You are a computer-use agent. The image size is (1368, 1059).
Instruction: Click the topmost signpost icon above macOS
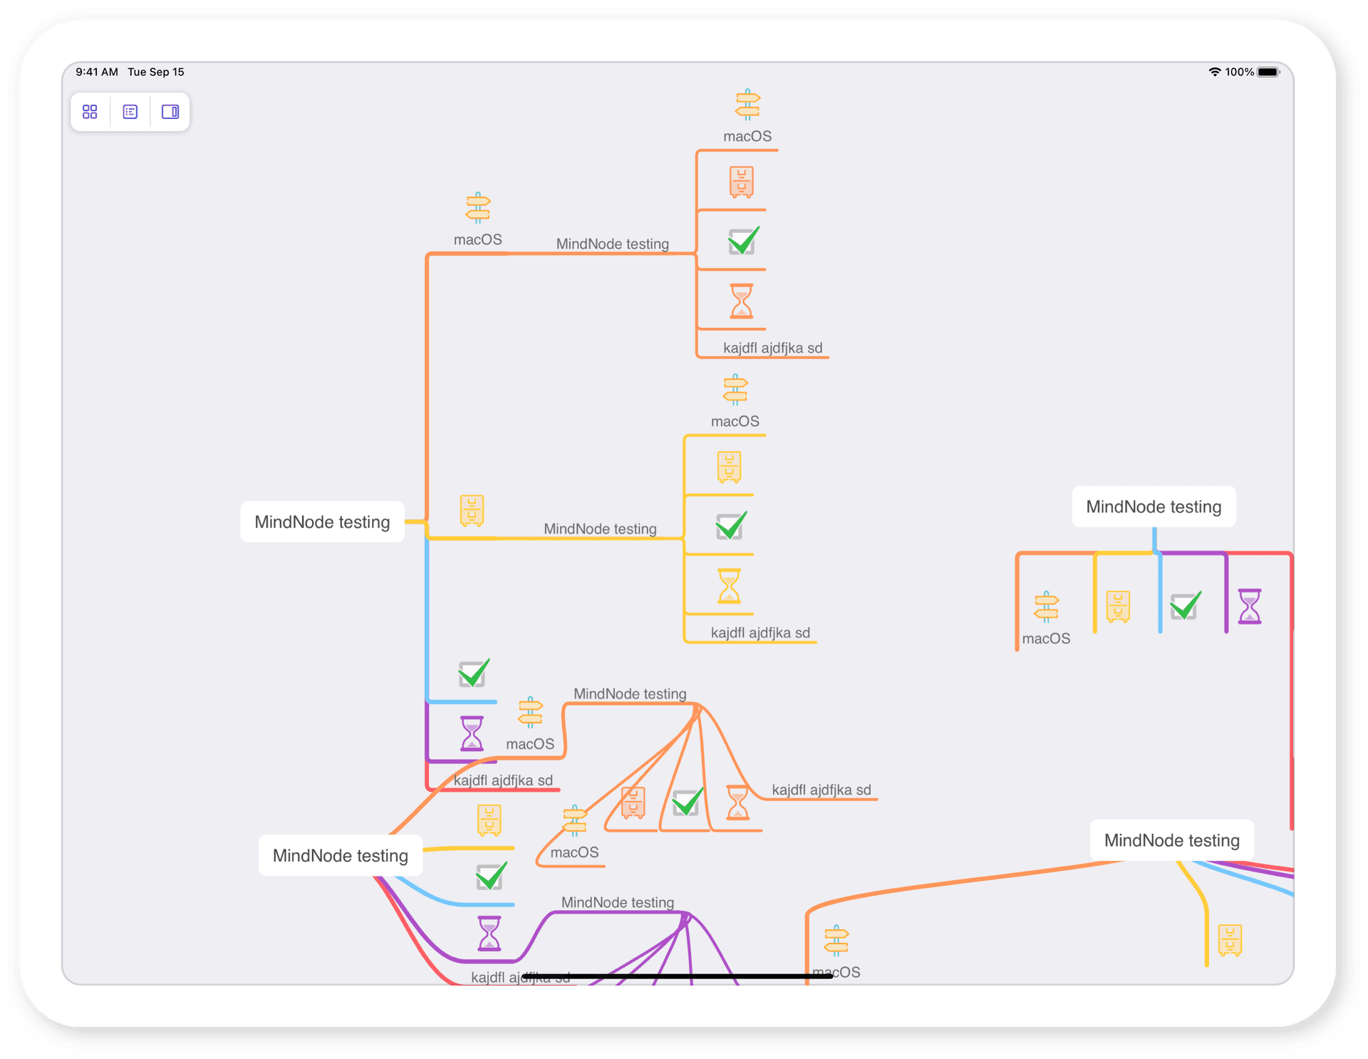(x=747, y=105)
